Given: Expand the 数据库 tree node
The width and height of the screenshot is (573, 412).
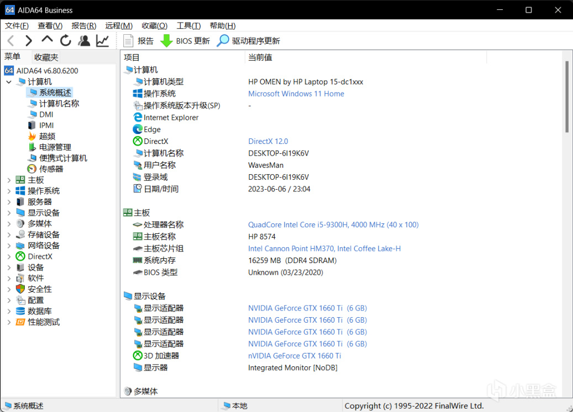Looking at the screenshot, I should click(x=9, y=312).
